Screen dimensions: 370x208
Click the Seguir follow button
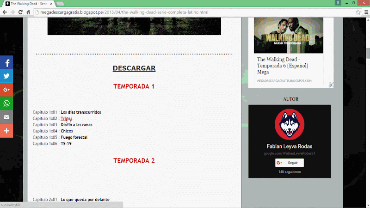tap(289, 163)
